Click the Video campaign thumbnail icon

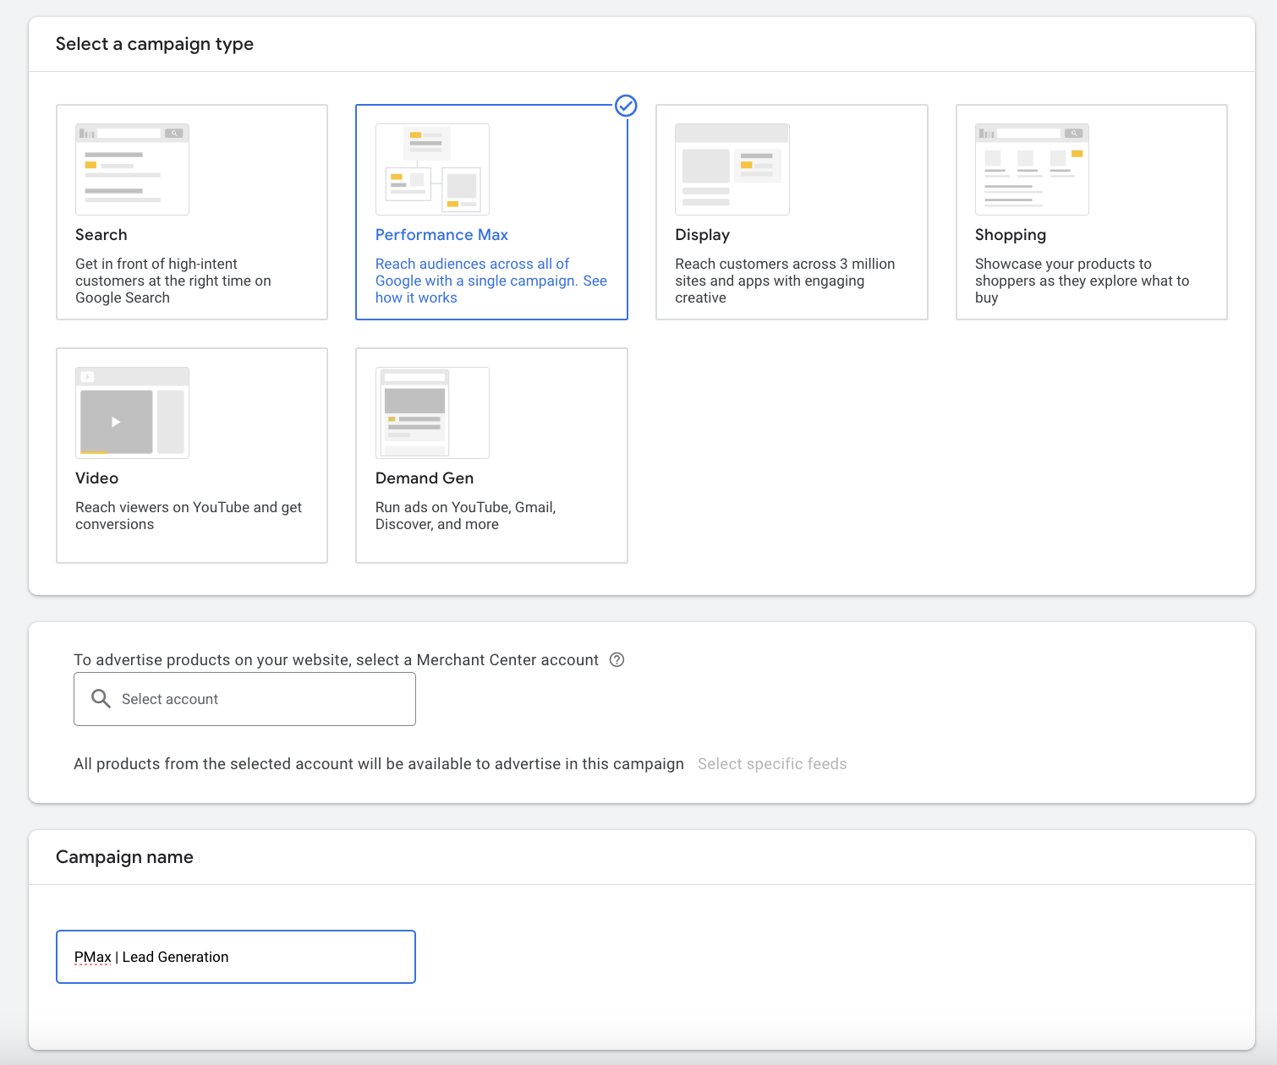coord(132,412)
